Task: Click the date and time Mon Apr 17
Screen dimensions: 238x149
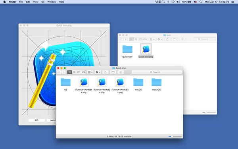Action: coord(217,2)
